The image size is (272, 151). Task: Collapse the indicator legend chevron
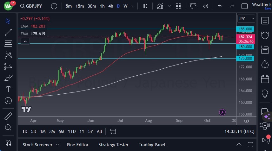point(25,41)
